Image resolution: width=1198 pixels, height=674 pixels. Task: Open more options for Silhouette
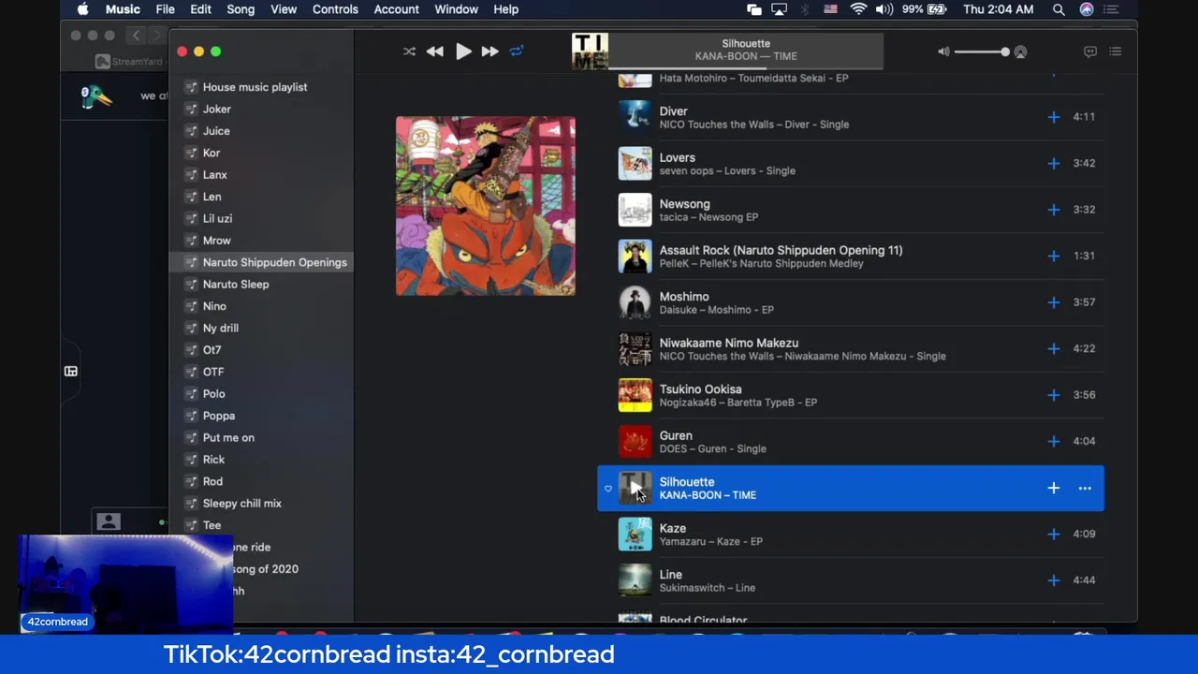pos(1085,488)
